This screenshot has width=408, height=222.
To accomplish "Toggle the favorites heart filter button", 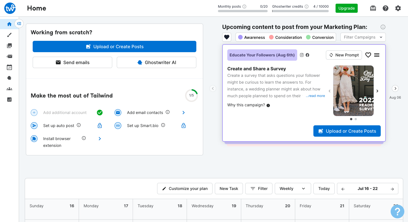I will (227, 37).
